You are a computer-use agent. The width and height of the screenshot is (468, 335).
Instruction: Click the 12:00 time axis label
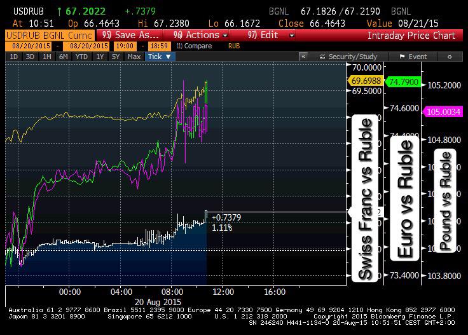223,292
